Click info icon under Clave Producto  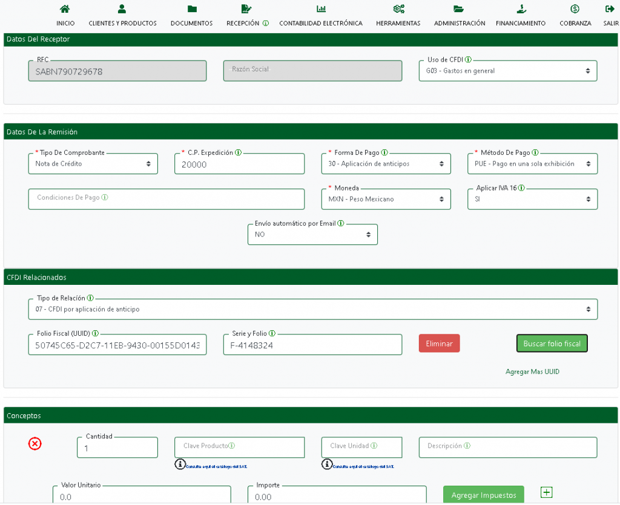pyautogui.click(x=180, y=464)
